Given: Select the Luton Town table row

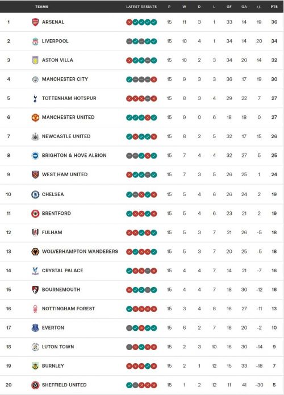Looking at the screenshot, I should point(142,347).
